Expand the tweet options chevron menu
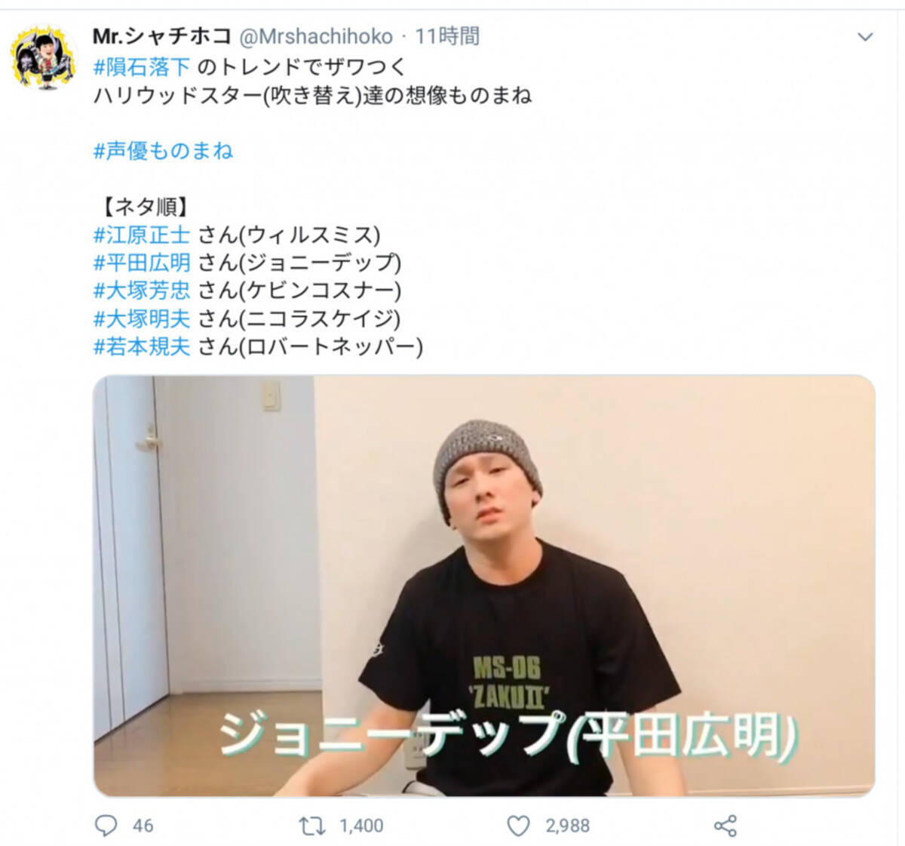Viewport: 905px width, 846px height. pos(865,36)
